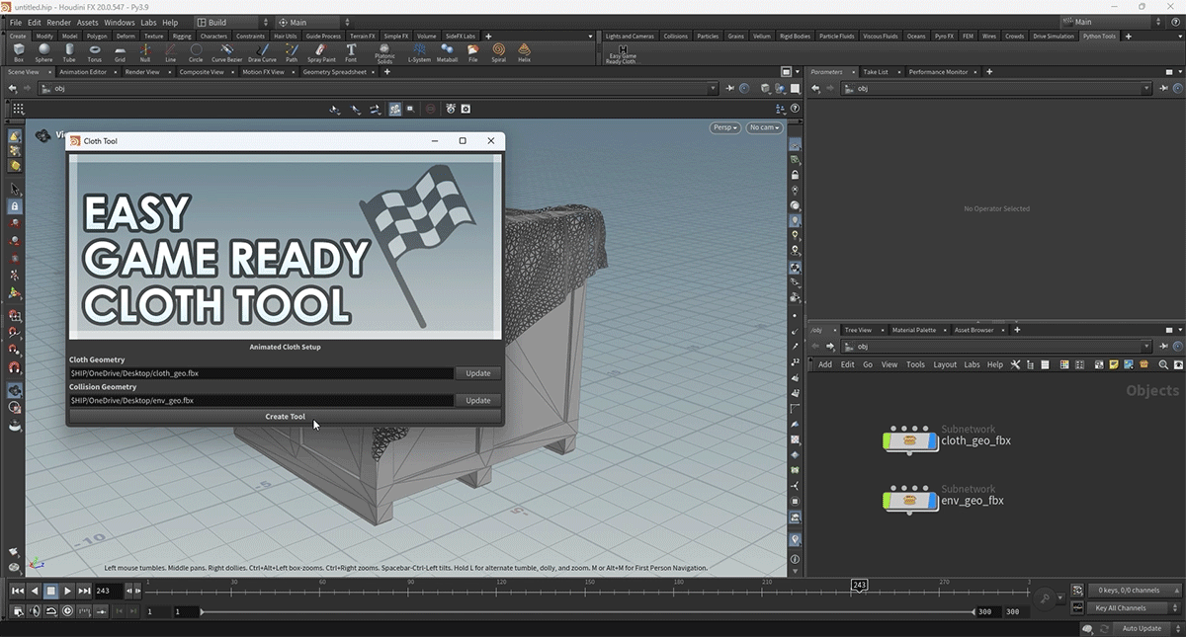Click the cloth_geo_fbx subnetwork node
This screenshot has height=637, width=1186.
[910, 440]
